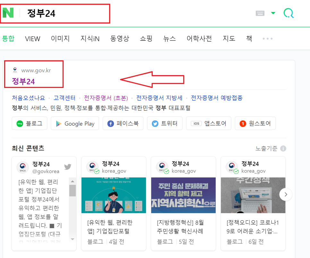
Task: Open the [지방행정혁신] 8월 주민생활 혁신사례 post
Action: coord(180,227)
